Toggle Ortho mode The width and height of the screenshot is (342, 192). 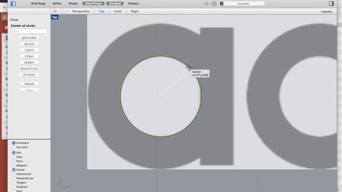57,4
